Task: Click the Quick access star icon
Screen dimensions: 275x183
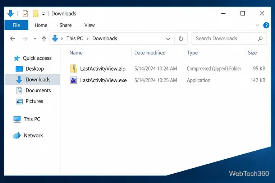Action: (17, 58)
